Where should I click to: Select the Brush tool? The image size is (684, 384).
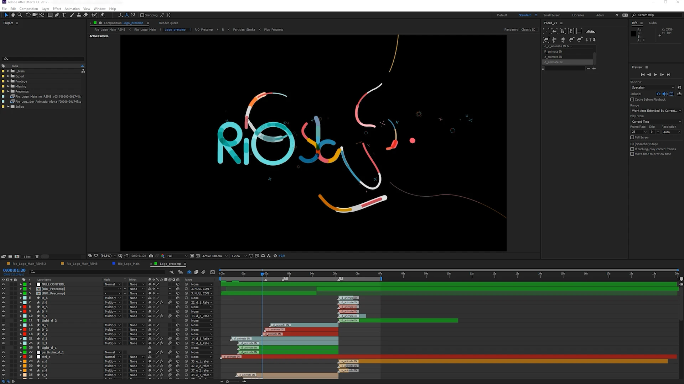pos(72,15)
